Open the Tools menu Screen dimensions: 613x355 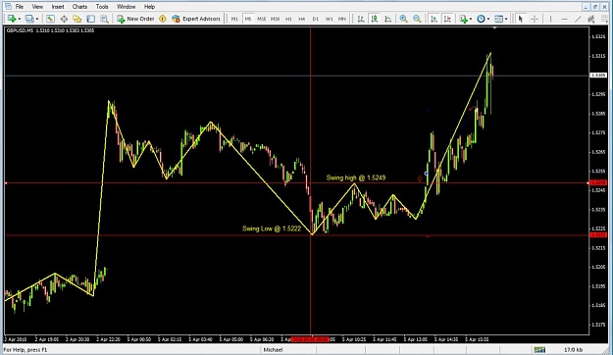tap(102, 7)
